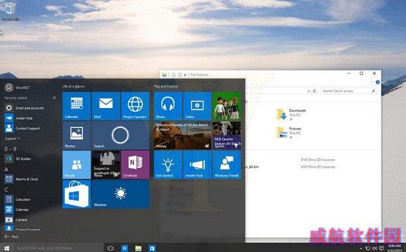Open the Video tile
The height and width of the screenshot is (252, 406).
(x=197, y=106)
